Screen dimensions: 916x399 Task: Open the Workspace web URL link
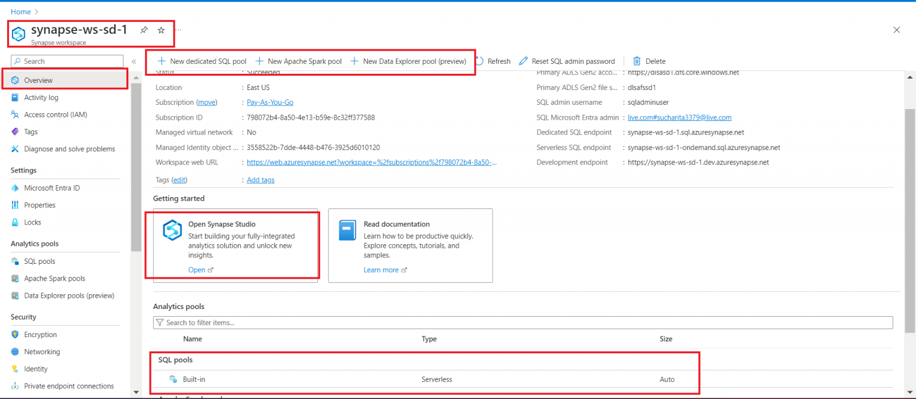point(372,162)
